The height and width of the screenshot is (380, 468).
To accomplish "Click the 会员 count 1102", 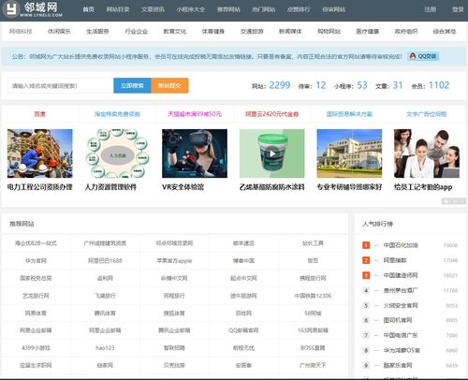I will [x=439, y=85].
